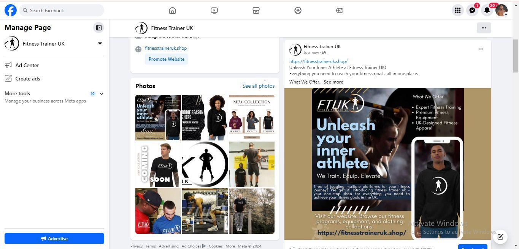Image resolution: width=519 pixels, height=249 pixels.
Task: Select Create ads in the sidebar
Action: click(28, 79)
